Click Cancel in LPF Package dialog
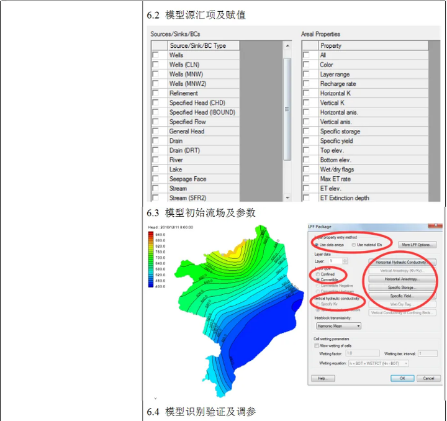 pyautogui.click(x=428, y=378)
